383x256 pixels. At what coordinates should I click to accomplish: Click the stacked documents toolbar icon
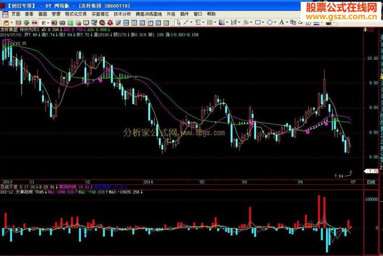(x=78, y=23)
